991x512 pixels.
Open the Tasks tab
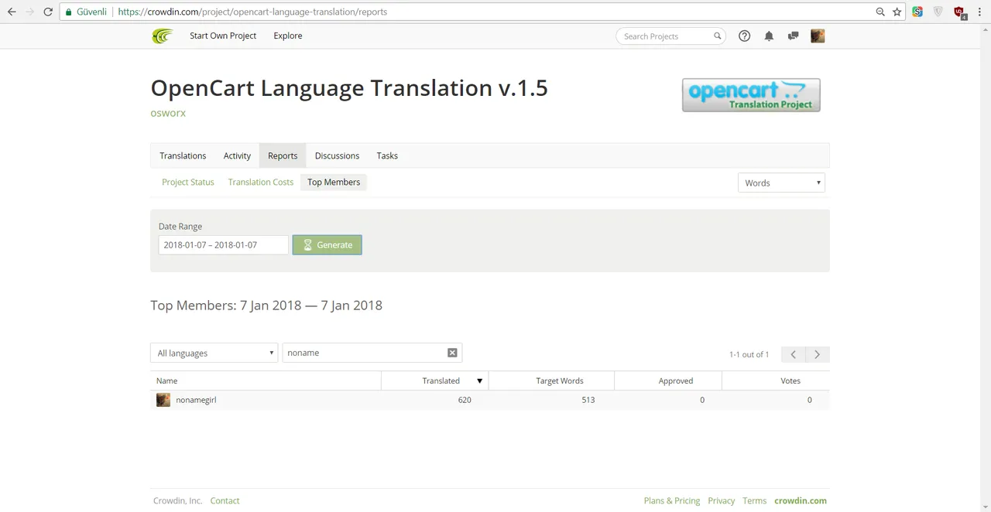pos(387,155)
